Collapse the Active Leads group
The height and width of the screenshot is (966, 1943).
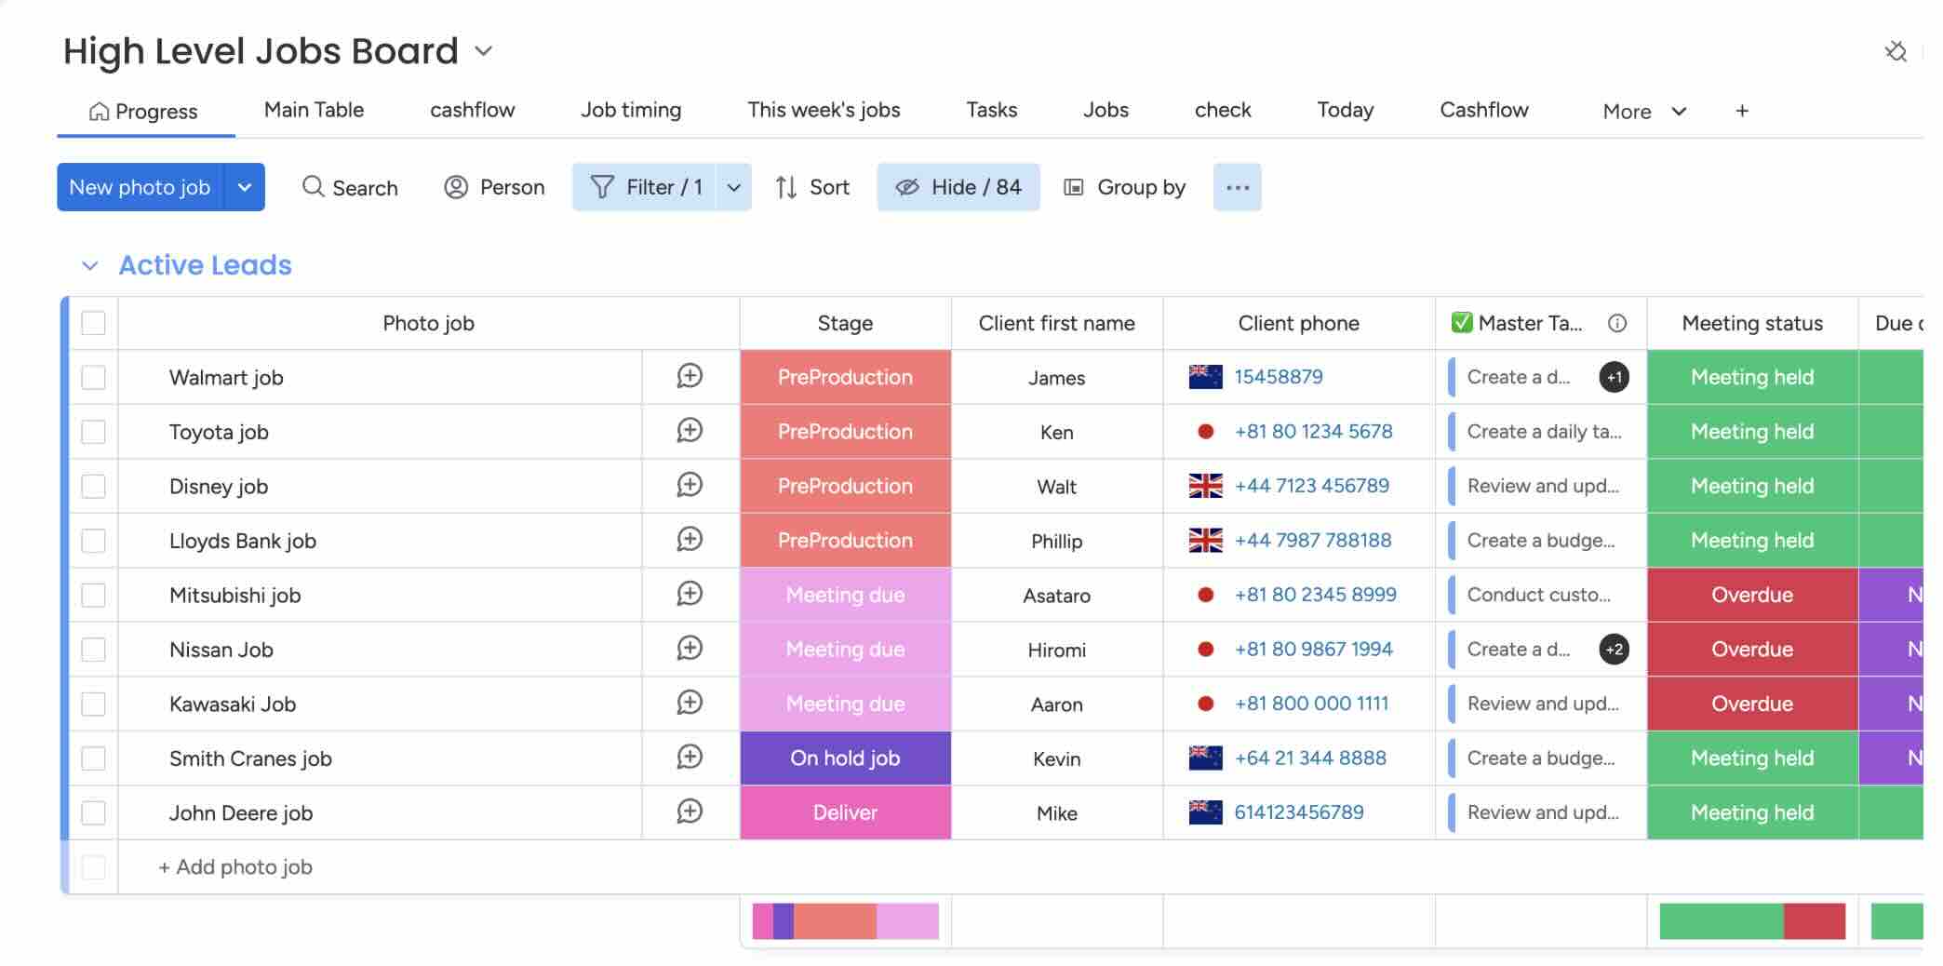pyautogui.click(x=89, y=266)
